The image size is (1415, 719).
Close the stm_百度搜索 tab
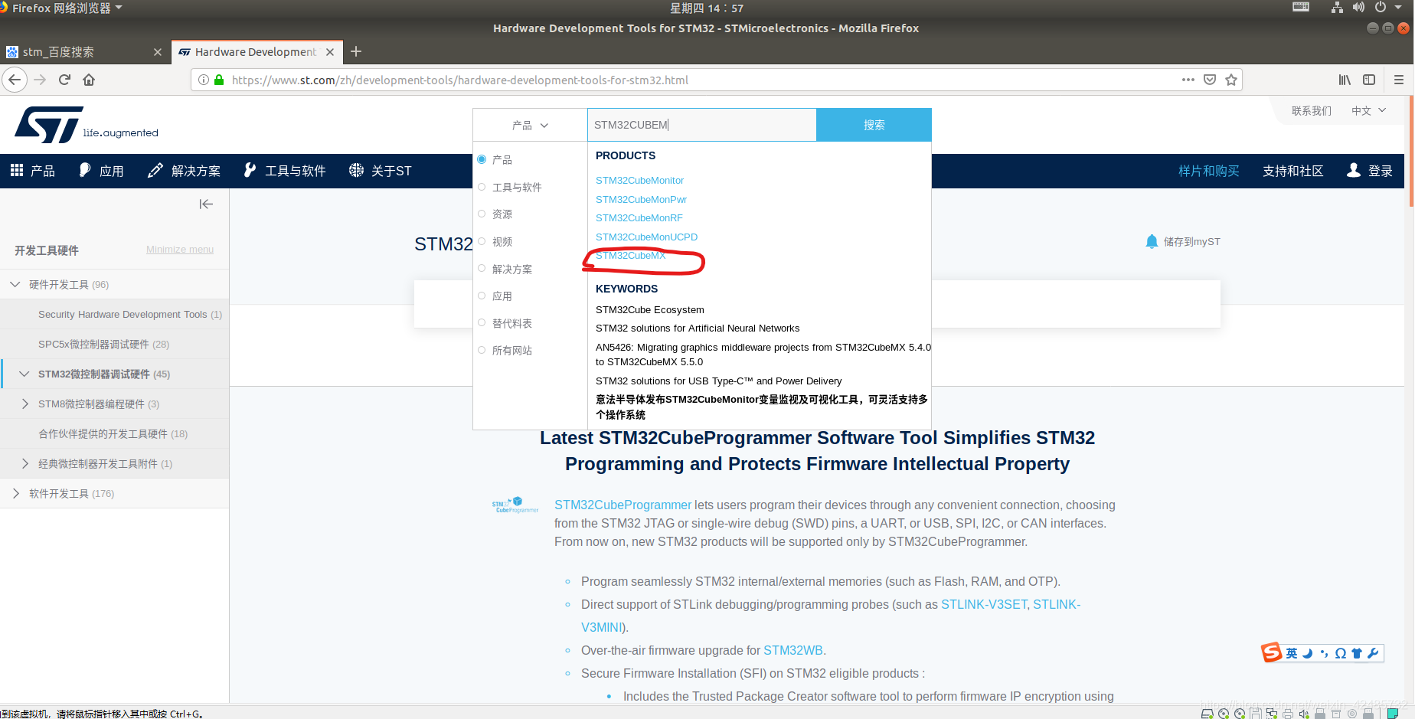click(x=158, y=52)
